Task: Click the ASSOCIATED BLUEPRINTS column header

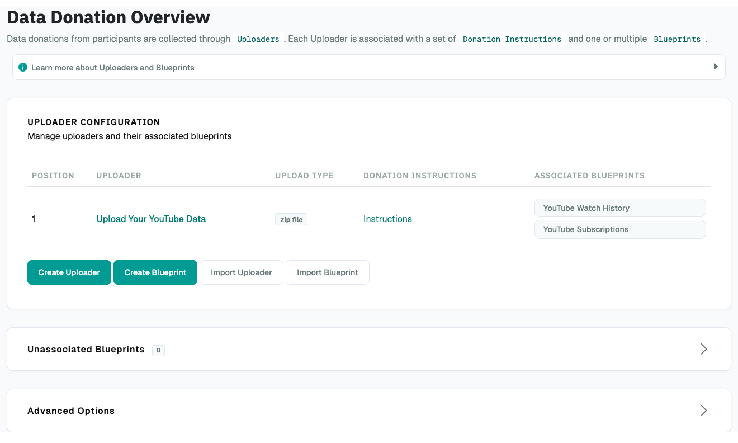Action: 589,176
